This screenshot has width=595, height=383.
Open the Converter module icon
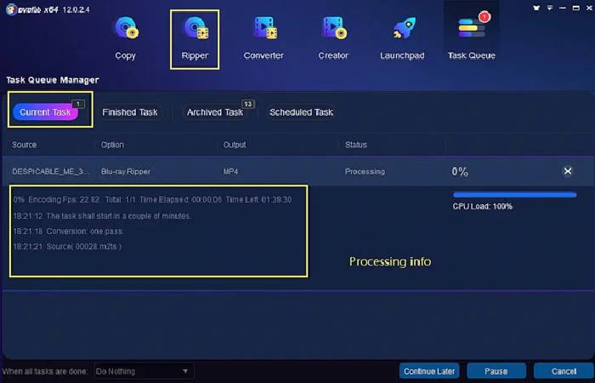point(265,28)
